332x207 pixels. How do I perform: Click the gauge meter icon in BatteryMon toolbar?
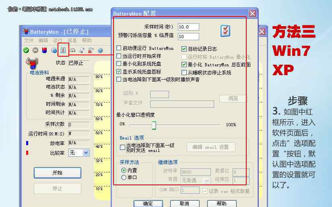pyautogui.click(x=72, y=50)
